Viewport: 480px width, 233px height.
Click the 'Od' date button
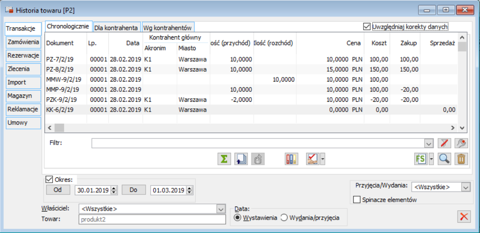pyautogui.click(x=58, y=190)
